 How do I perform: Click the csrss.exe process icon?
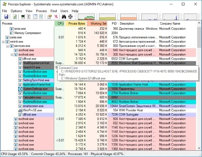pyautogui.click(x=7, y=37)
